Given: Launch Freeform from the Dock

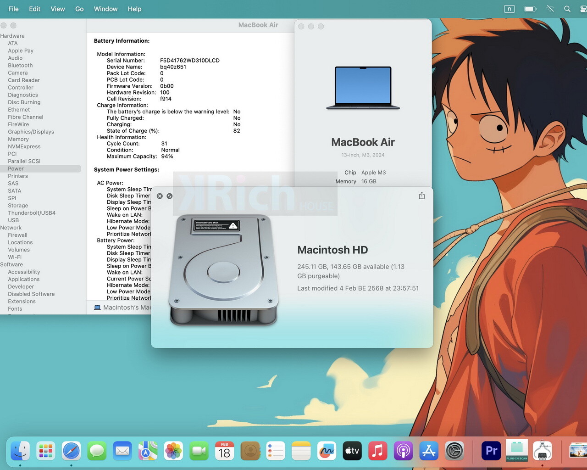Looking at the screenshot, I should 327,451.
